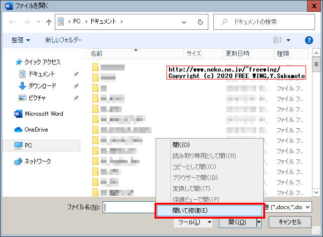This screenshot has width=323, height=237.
Task: Select PC in the address breadcrumb
Action: click(77, 21)
